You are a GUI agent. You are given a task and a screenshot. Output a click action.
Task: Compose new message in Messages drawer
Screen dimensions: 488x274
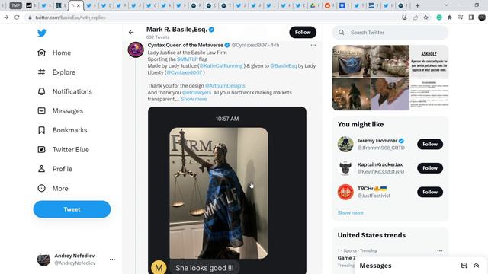tap(464, 266)
